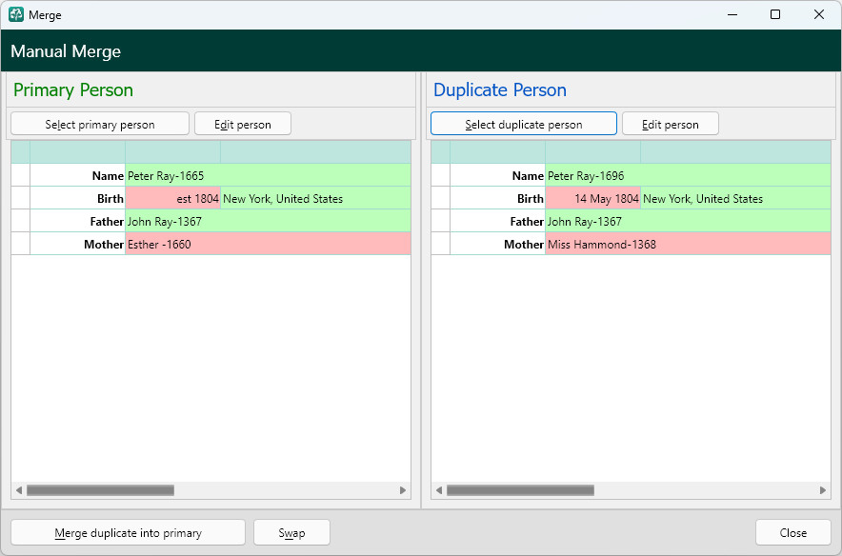Select duplicate birth place New York, United States
Screen dimensions: 842x556
[735, 199]
